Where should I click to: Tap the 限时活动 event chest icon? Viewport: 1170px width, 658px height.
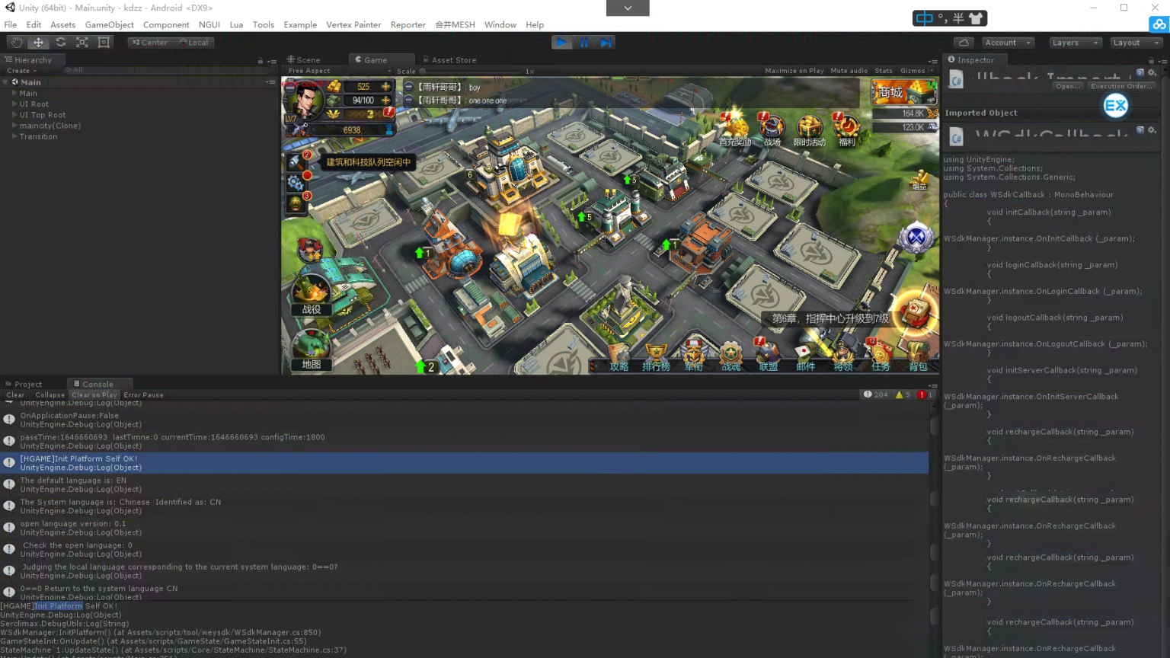tap(809, 130)
